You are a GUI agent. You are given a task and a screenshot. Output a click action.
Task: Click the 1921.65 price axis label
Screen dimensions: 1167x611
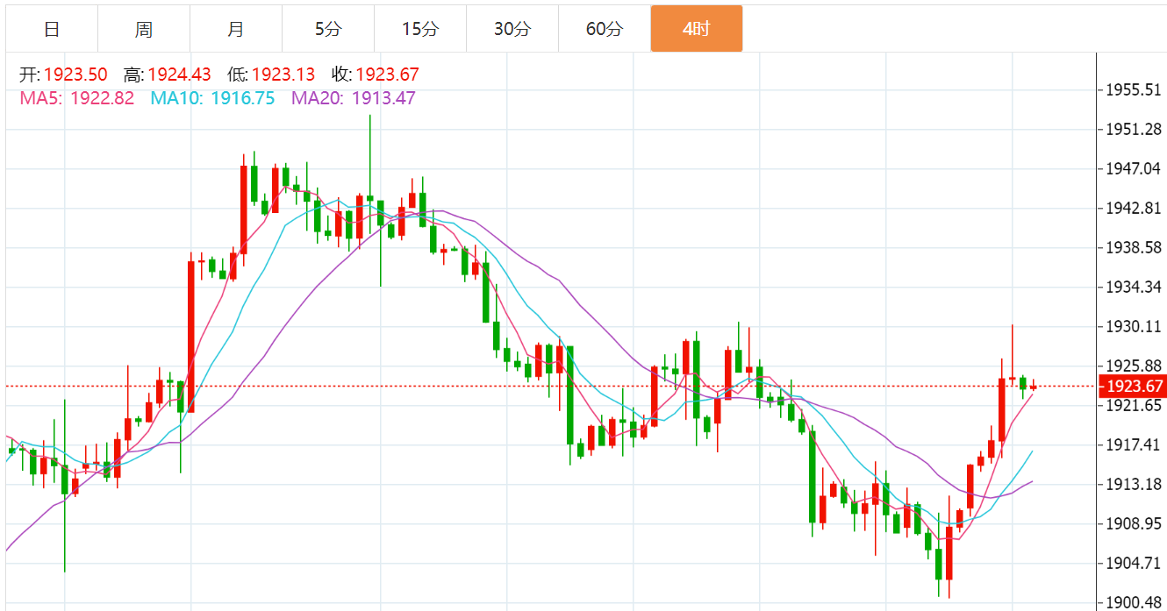click(x=1133, y=406)
